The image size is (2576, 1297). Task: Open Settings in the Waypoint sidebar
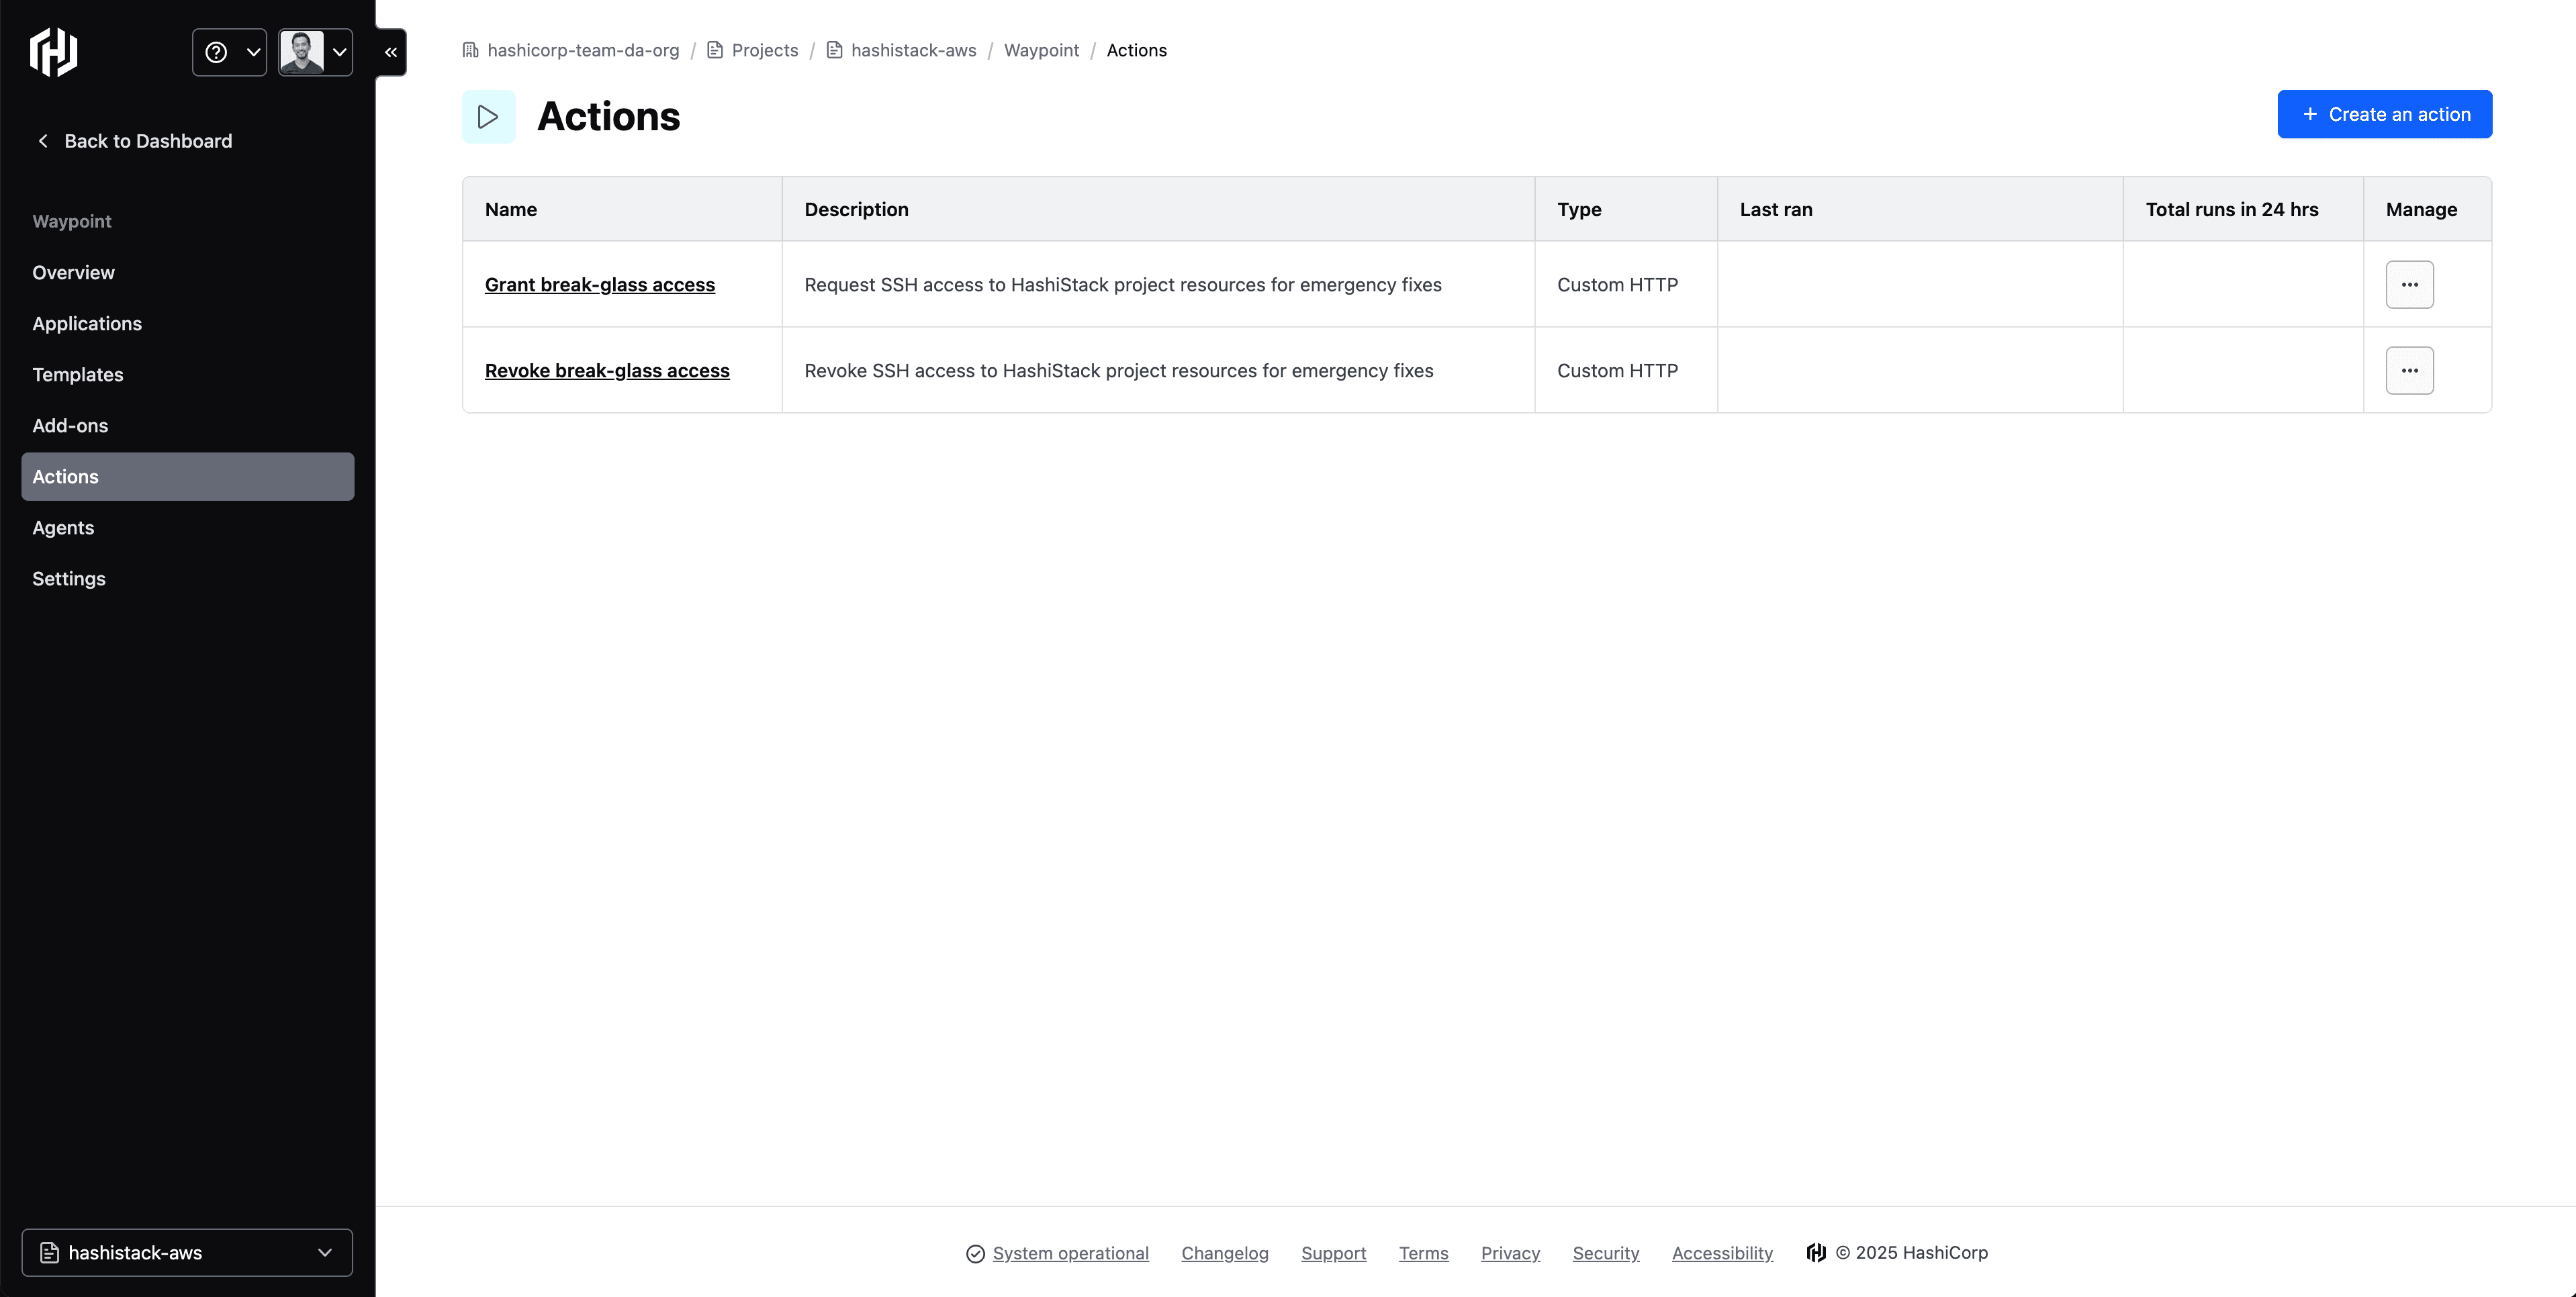click(69, 579)
